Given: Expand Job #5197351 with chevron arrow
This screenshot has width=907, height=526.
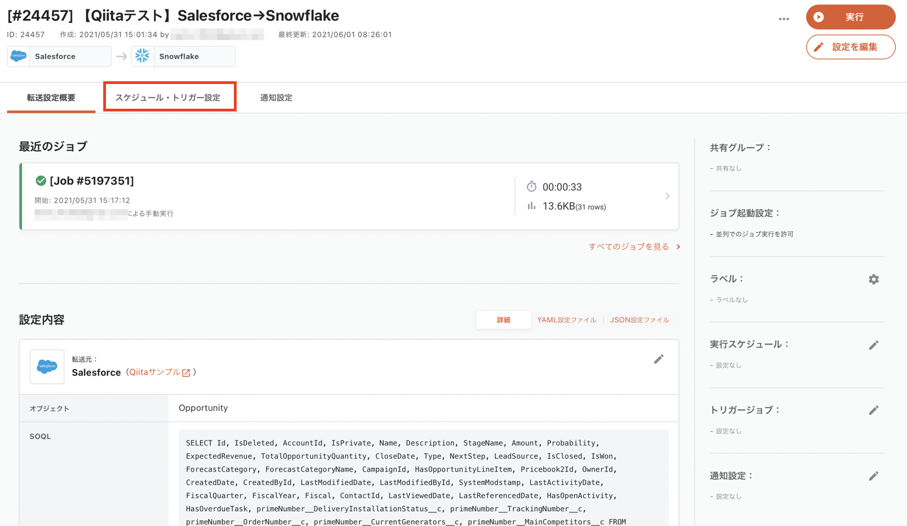Looking at the screenshot, I should [667, 196].
